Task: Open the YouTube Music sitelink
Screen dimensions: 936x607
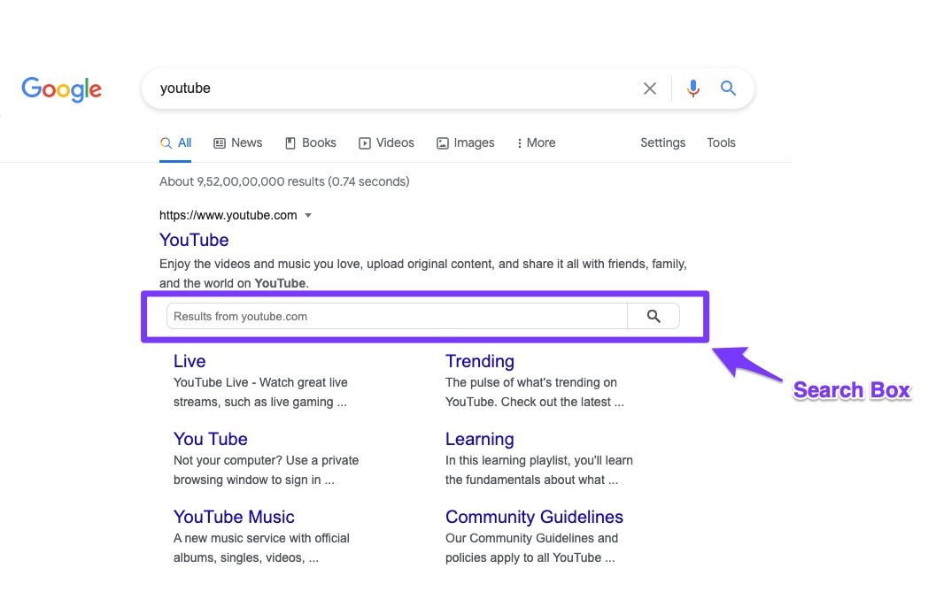Action: pyautogui.click(x=234, y=517)
